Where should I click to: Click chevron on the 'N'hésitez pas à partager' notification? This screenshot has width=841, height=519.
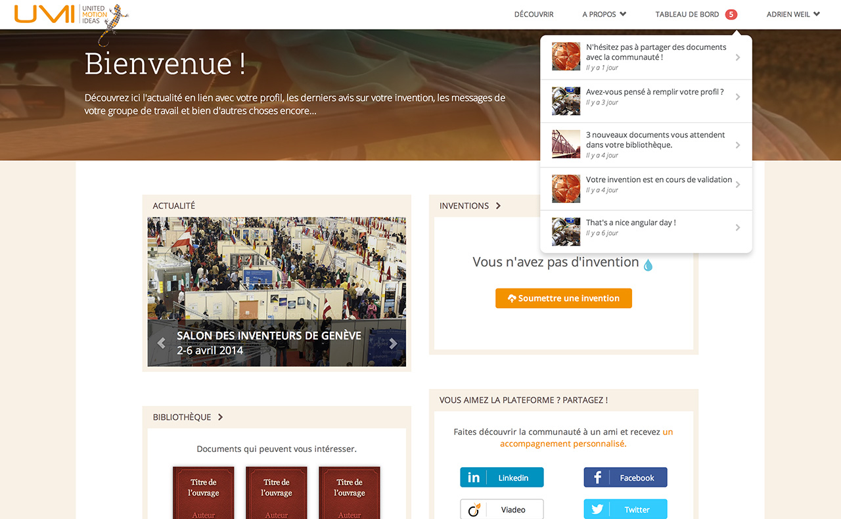(x=738, y=57)
